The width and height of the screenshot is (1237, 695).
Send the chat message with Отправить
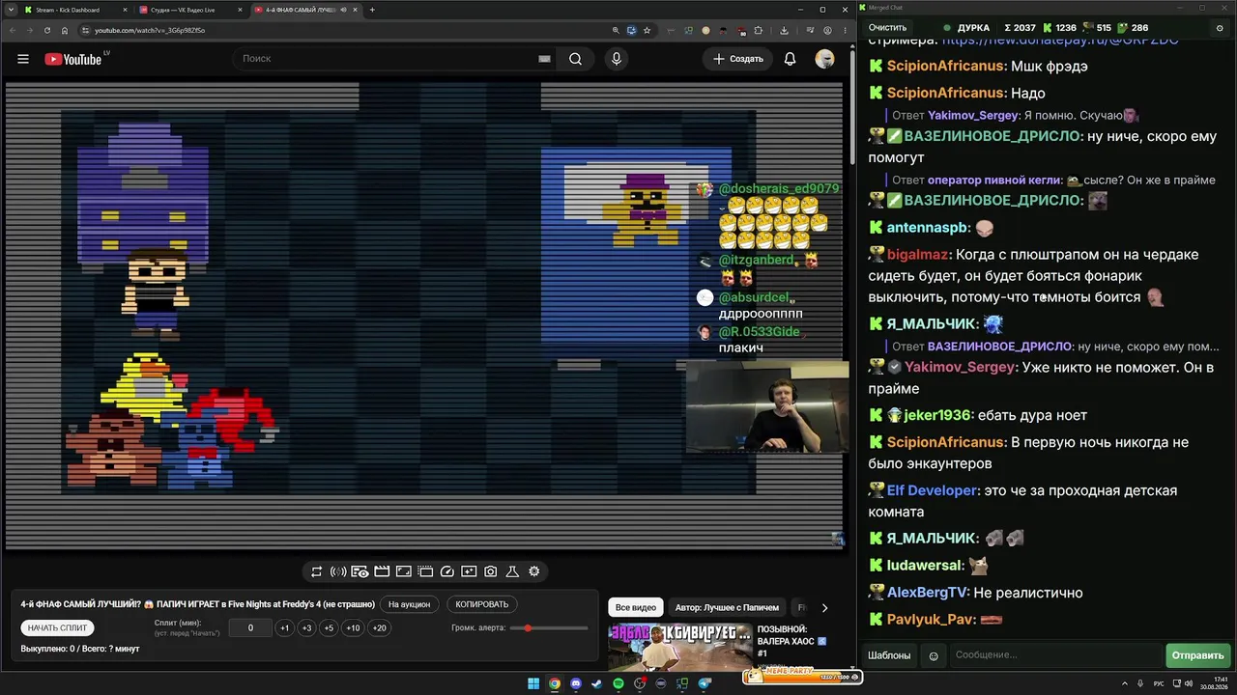[1197, 655]
